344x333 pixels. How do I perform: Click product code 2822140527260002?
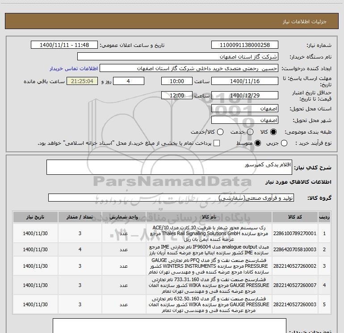click(295, 266)
